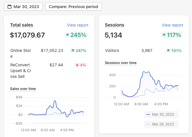Image resolution: width=192 pixels, height=137 pixels.
Task: Click the 4% ReConvert decrease badge
Action: pos(80,65)
